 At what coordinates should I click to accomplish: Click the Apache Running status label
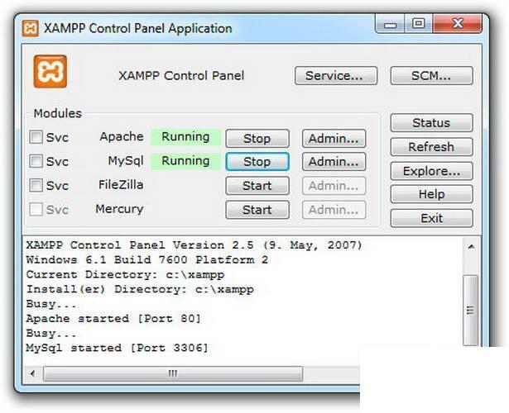point(185,136)
